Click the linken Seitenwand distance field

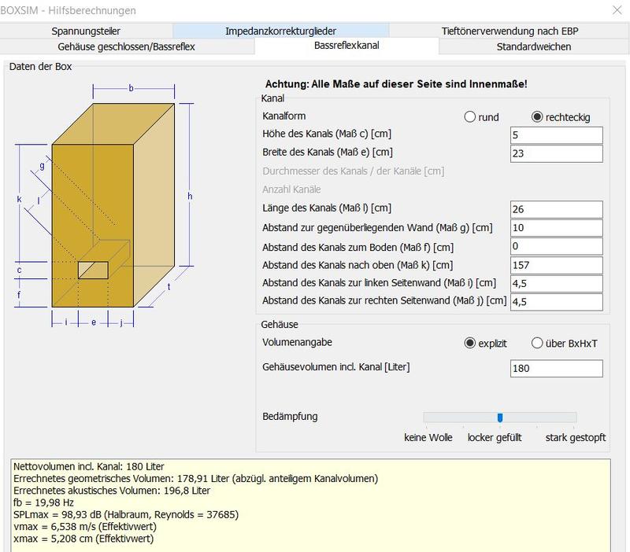557,284
